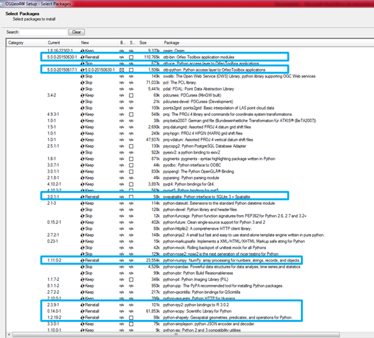Click the New column header
The height and width of the screenshot is (338, 374).
(99, 43)
